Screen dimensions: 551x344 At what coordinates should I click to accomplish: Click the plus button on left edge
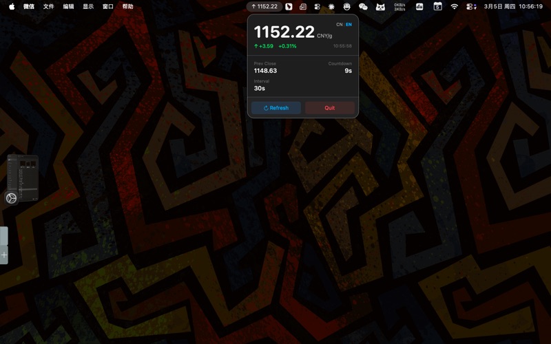tap(3, 255)
